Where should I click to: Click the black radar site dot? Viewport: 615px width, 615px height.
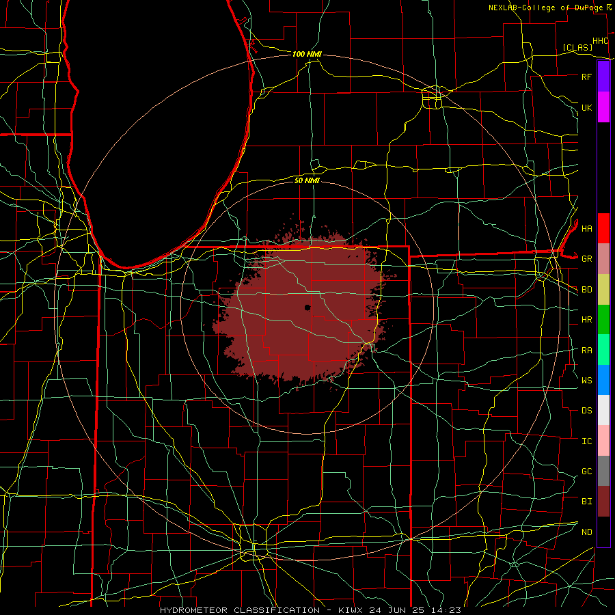coord(307,307)
